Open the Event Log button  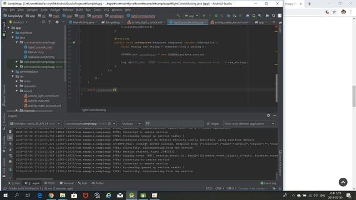coord(268,183)
